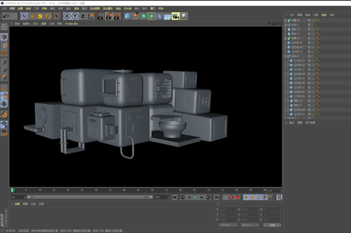Image resolution: width=351 pixels, height=233 pixels.
Task: Click the timeline preview range slider
Action: click(90, 197)
